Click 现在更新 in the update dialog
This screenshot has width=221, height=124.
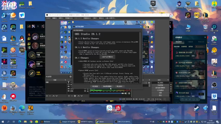(x=95, y=86)
